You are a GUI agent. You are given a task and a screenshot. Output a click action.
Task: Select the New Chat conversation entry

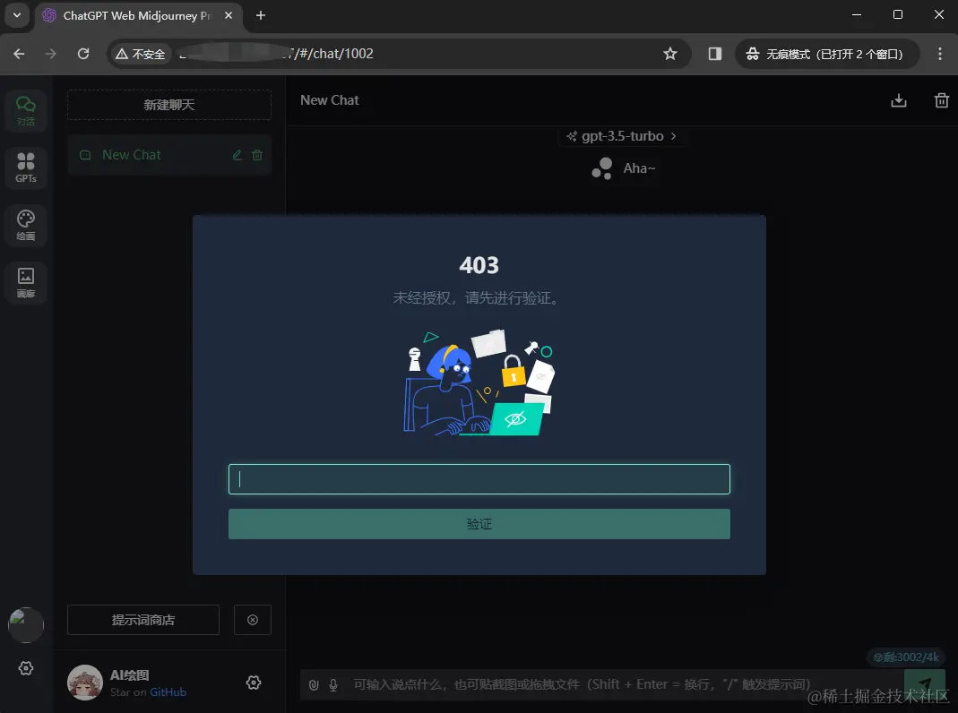click(x=169, y=155)
